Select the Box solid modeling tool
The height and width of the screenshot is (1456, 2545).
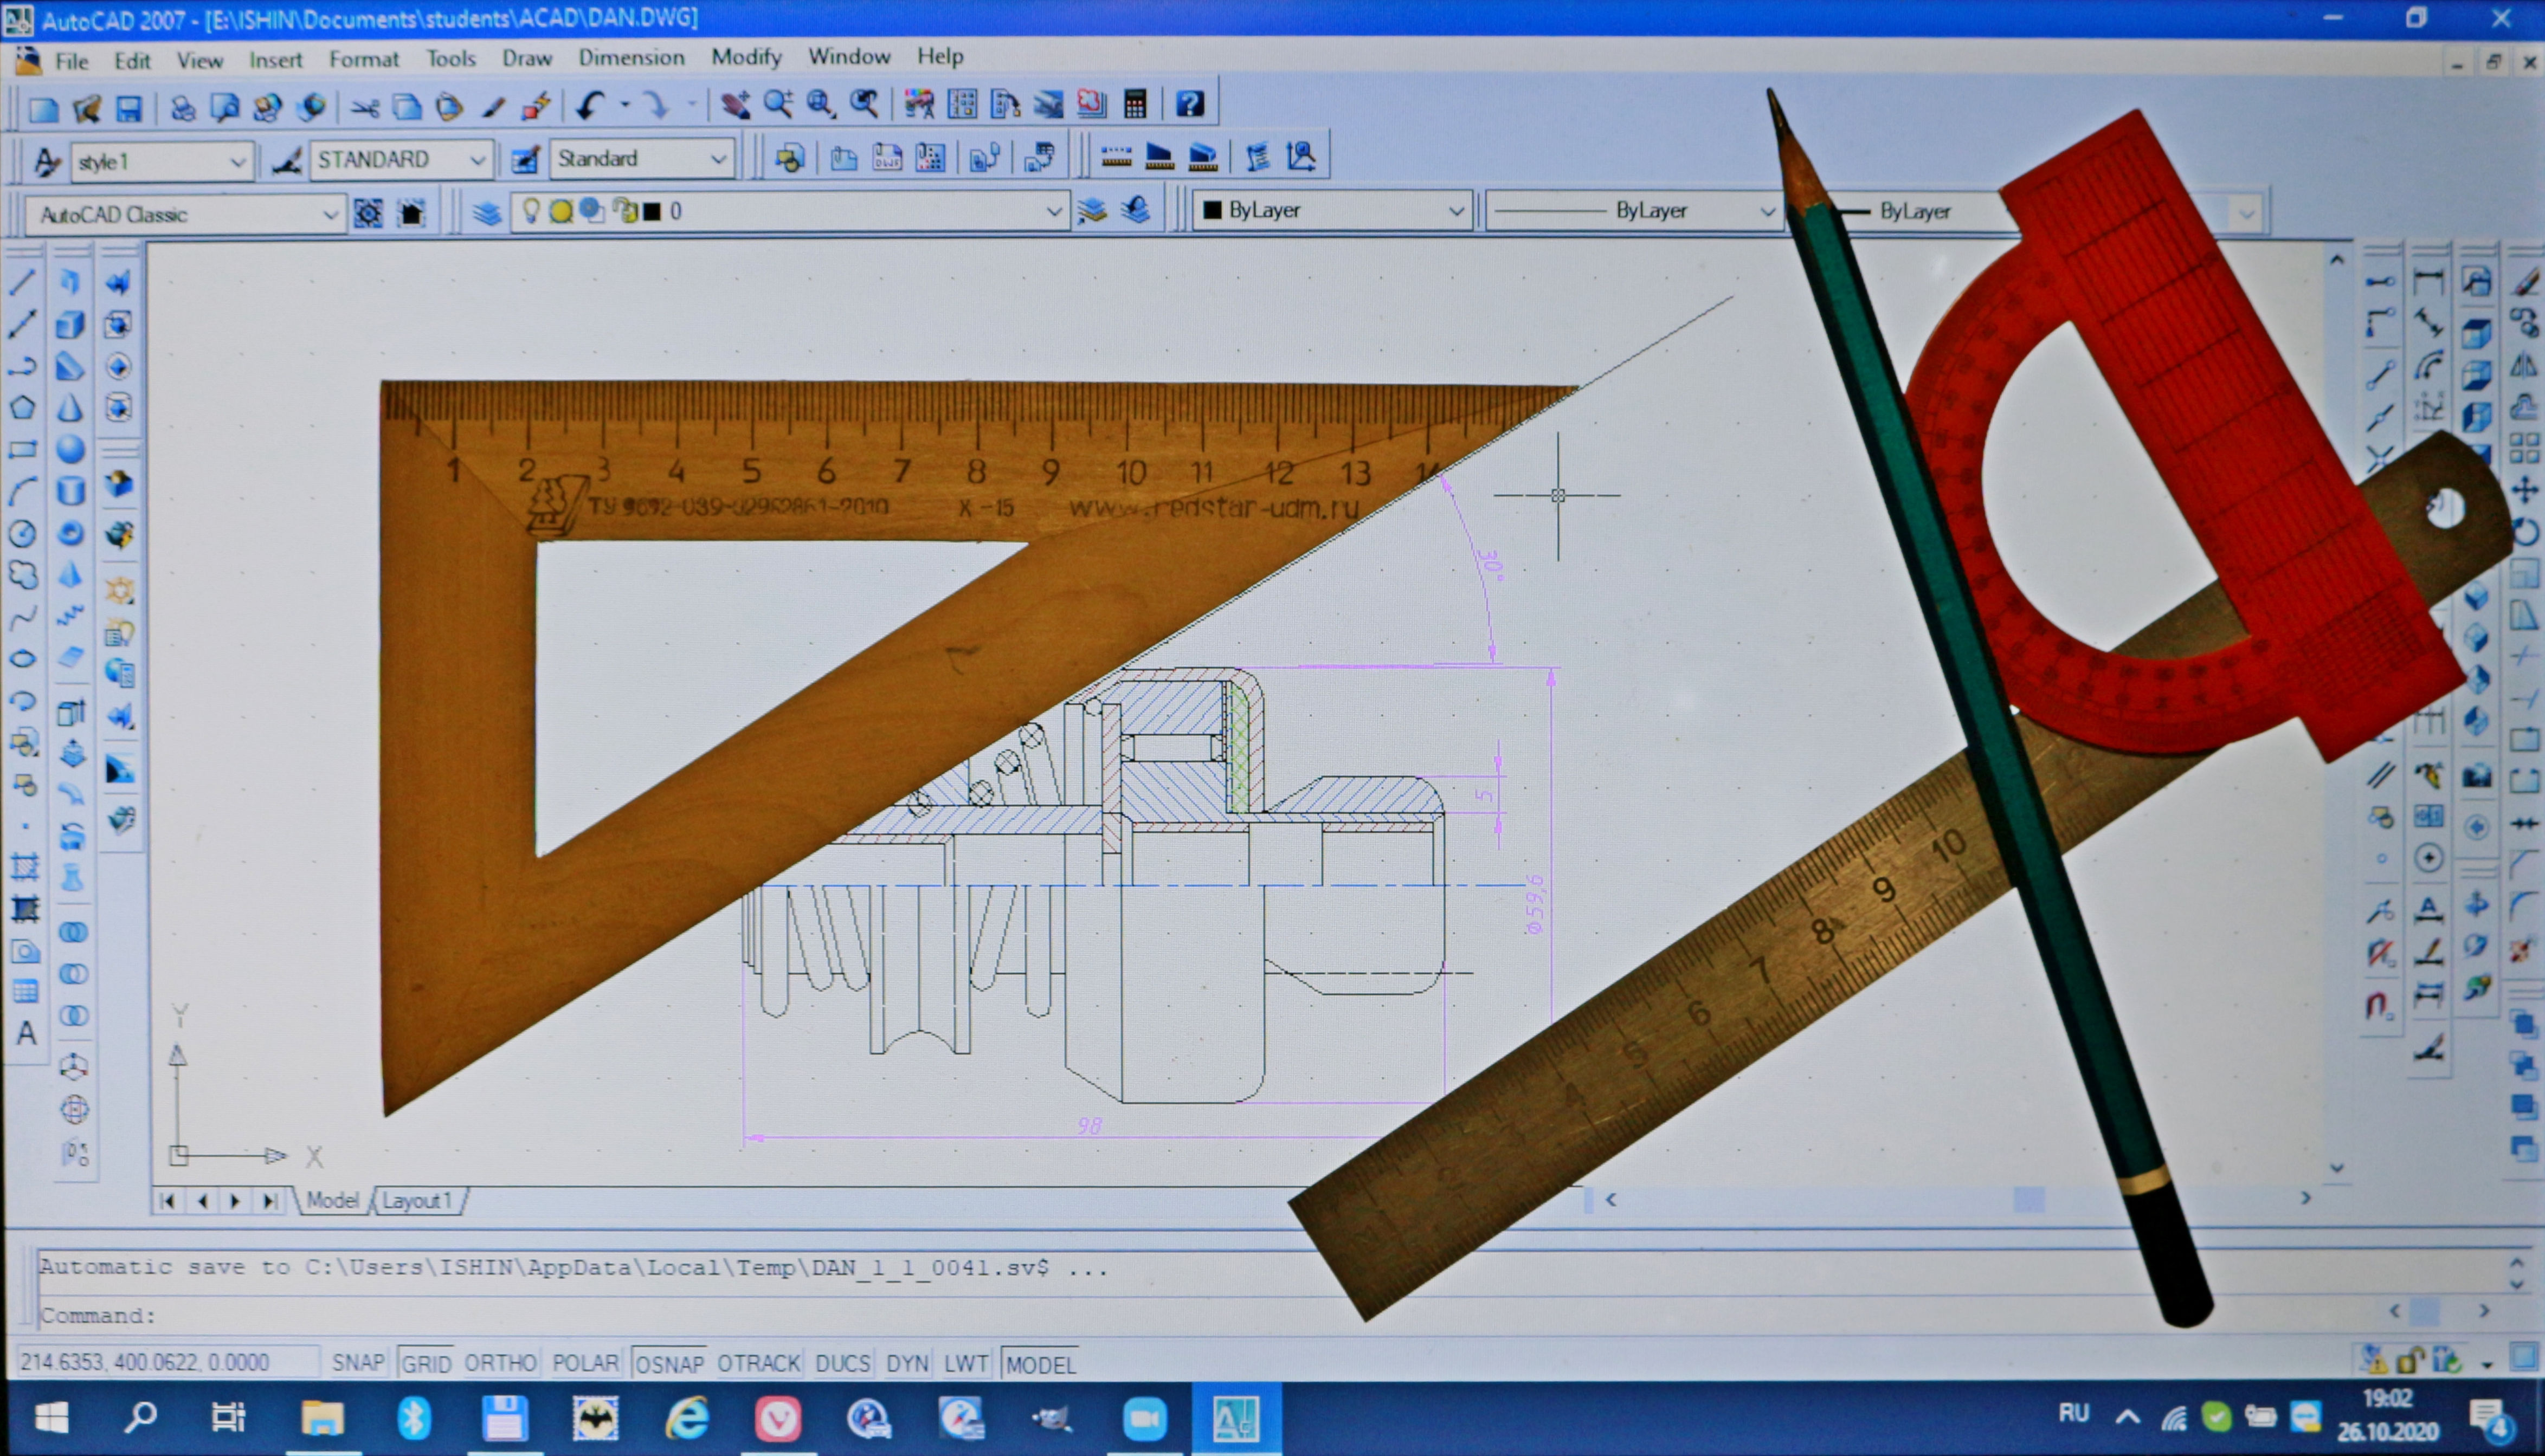pos(70,325)
